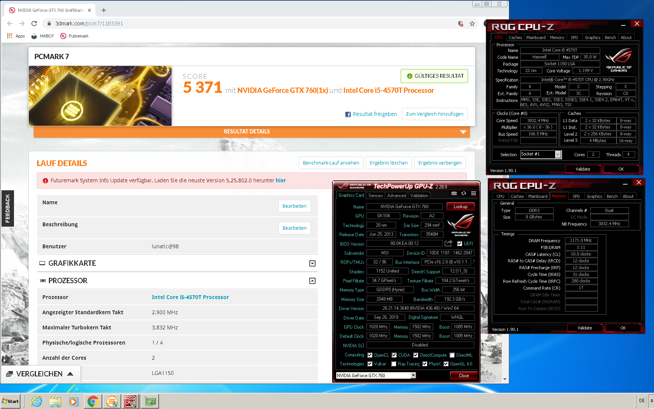Click the lock icon in the address bar
The width and height of the screenshot is (654, 409).
[49, 24]
